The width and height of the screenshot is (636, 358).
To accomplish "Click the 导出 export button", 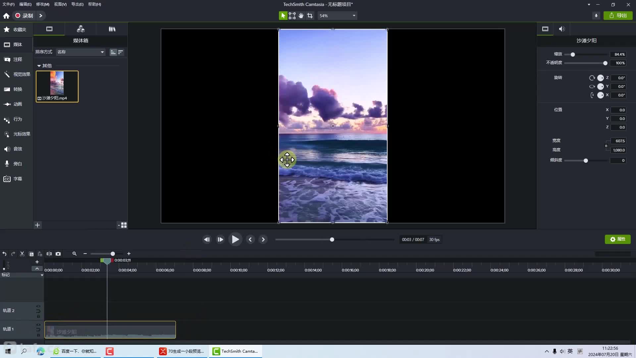I will coord(618,16).
